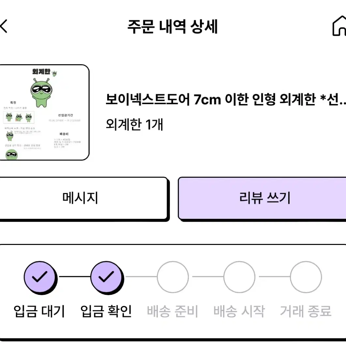
Task: Click the 배송 시작 status label
Action: (x=239, y=311)
